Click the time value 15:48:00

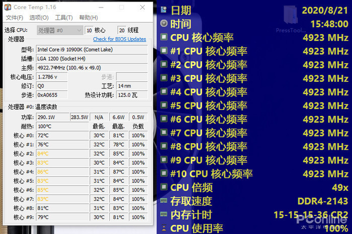tap(329, 24)
